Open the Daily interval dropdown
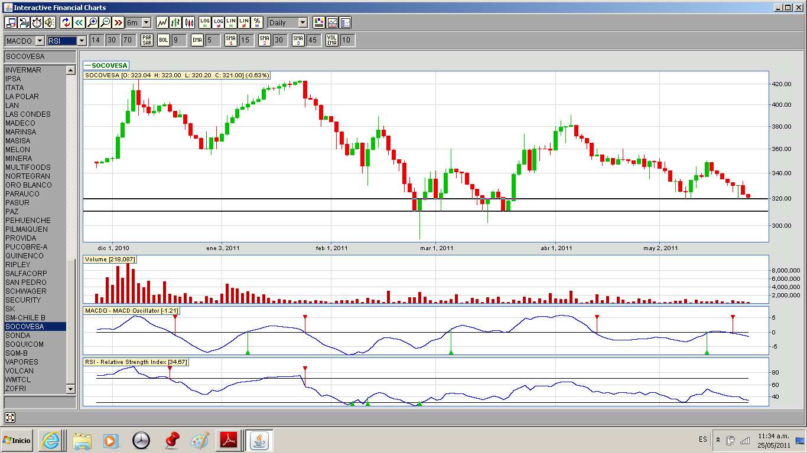 click(x=302, y=22)
